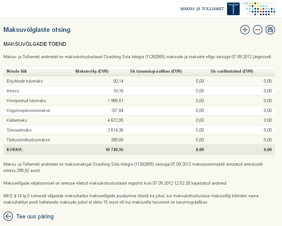The height and width of the screenshot is (226, 282).
Task: Click the value 107,84
Action: click(x=117, y=110)
